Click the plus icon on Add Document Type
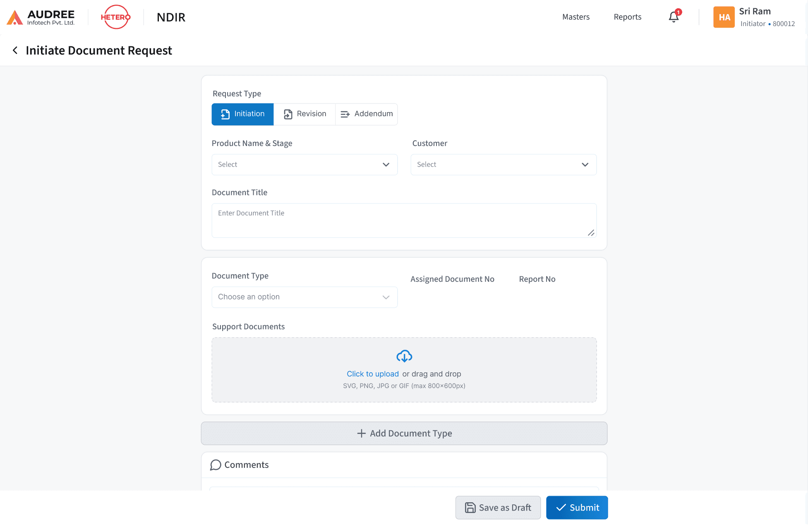This screenshot has width=808, height=525. 360,433
